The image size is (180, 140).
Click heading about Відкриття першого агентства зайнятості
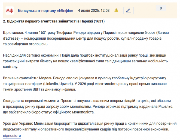pyautogui.click(x=54, y=21)
